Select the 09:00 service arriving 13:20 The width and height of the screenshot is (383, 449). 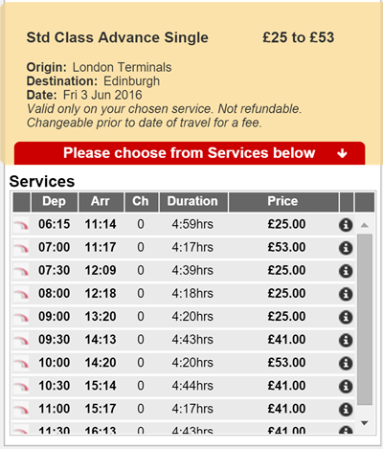[x=184, y=317]
